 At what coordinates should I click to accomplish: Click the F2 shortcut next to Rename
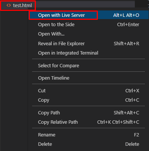tap(136, 135)
